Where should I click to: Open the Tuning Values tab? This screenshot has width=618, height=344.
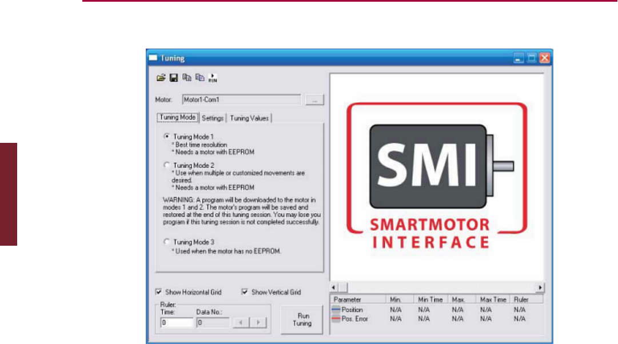click(249, 118)
